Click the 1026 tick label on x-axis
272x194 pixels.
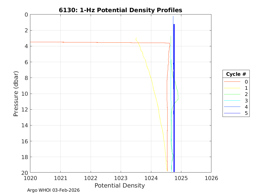click(x=211, y=178)
